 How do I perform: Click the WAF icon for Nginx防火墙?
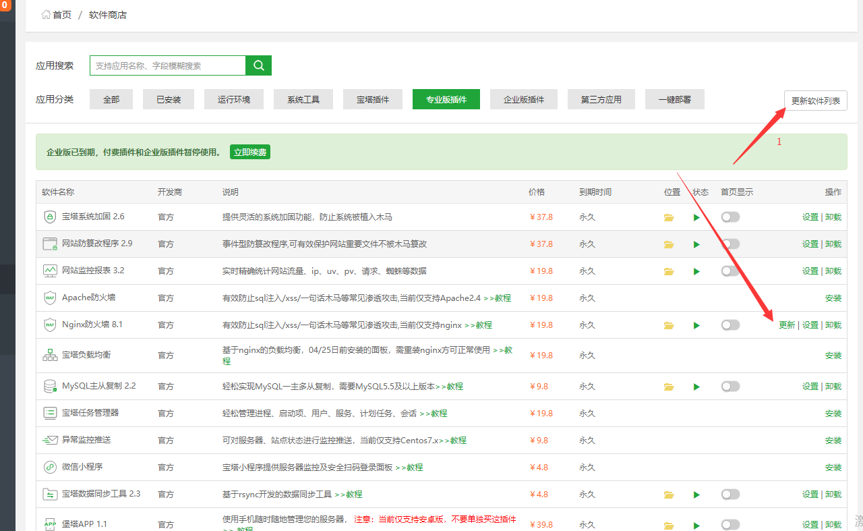[50, 325]
